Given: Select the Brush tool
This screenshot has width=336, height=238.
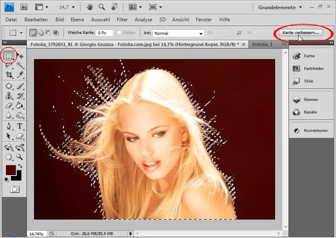Looking at the screenshot, I should coord(20,86).
